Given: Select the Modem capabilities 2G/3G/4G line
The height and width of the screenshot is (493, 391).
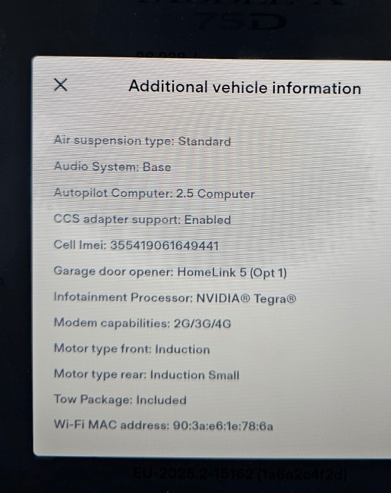Looking at the screenshot, I should [x=142, y=323].
